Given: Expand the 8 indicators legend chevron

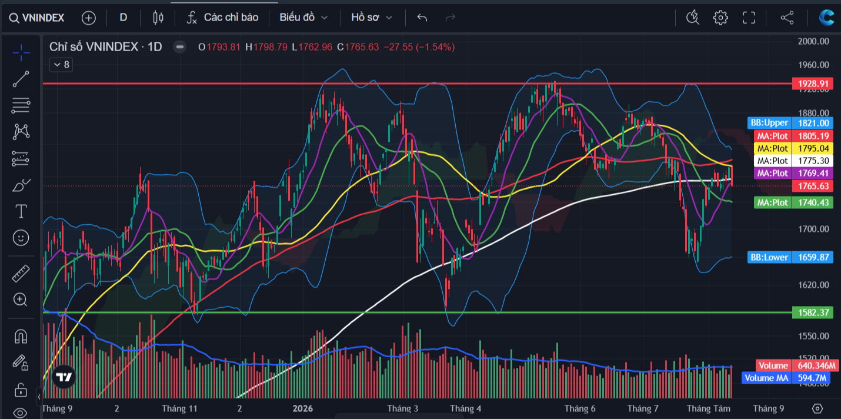Looking at the screenshot, I should (x=61, y=65).
